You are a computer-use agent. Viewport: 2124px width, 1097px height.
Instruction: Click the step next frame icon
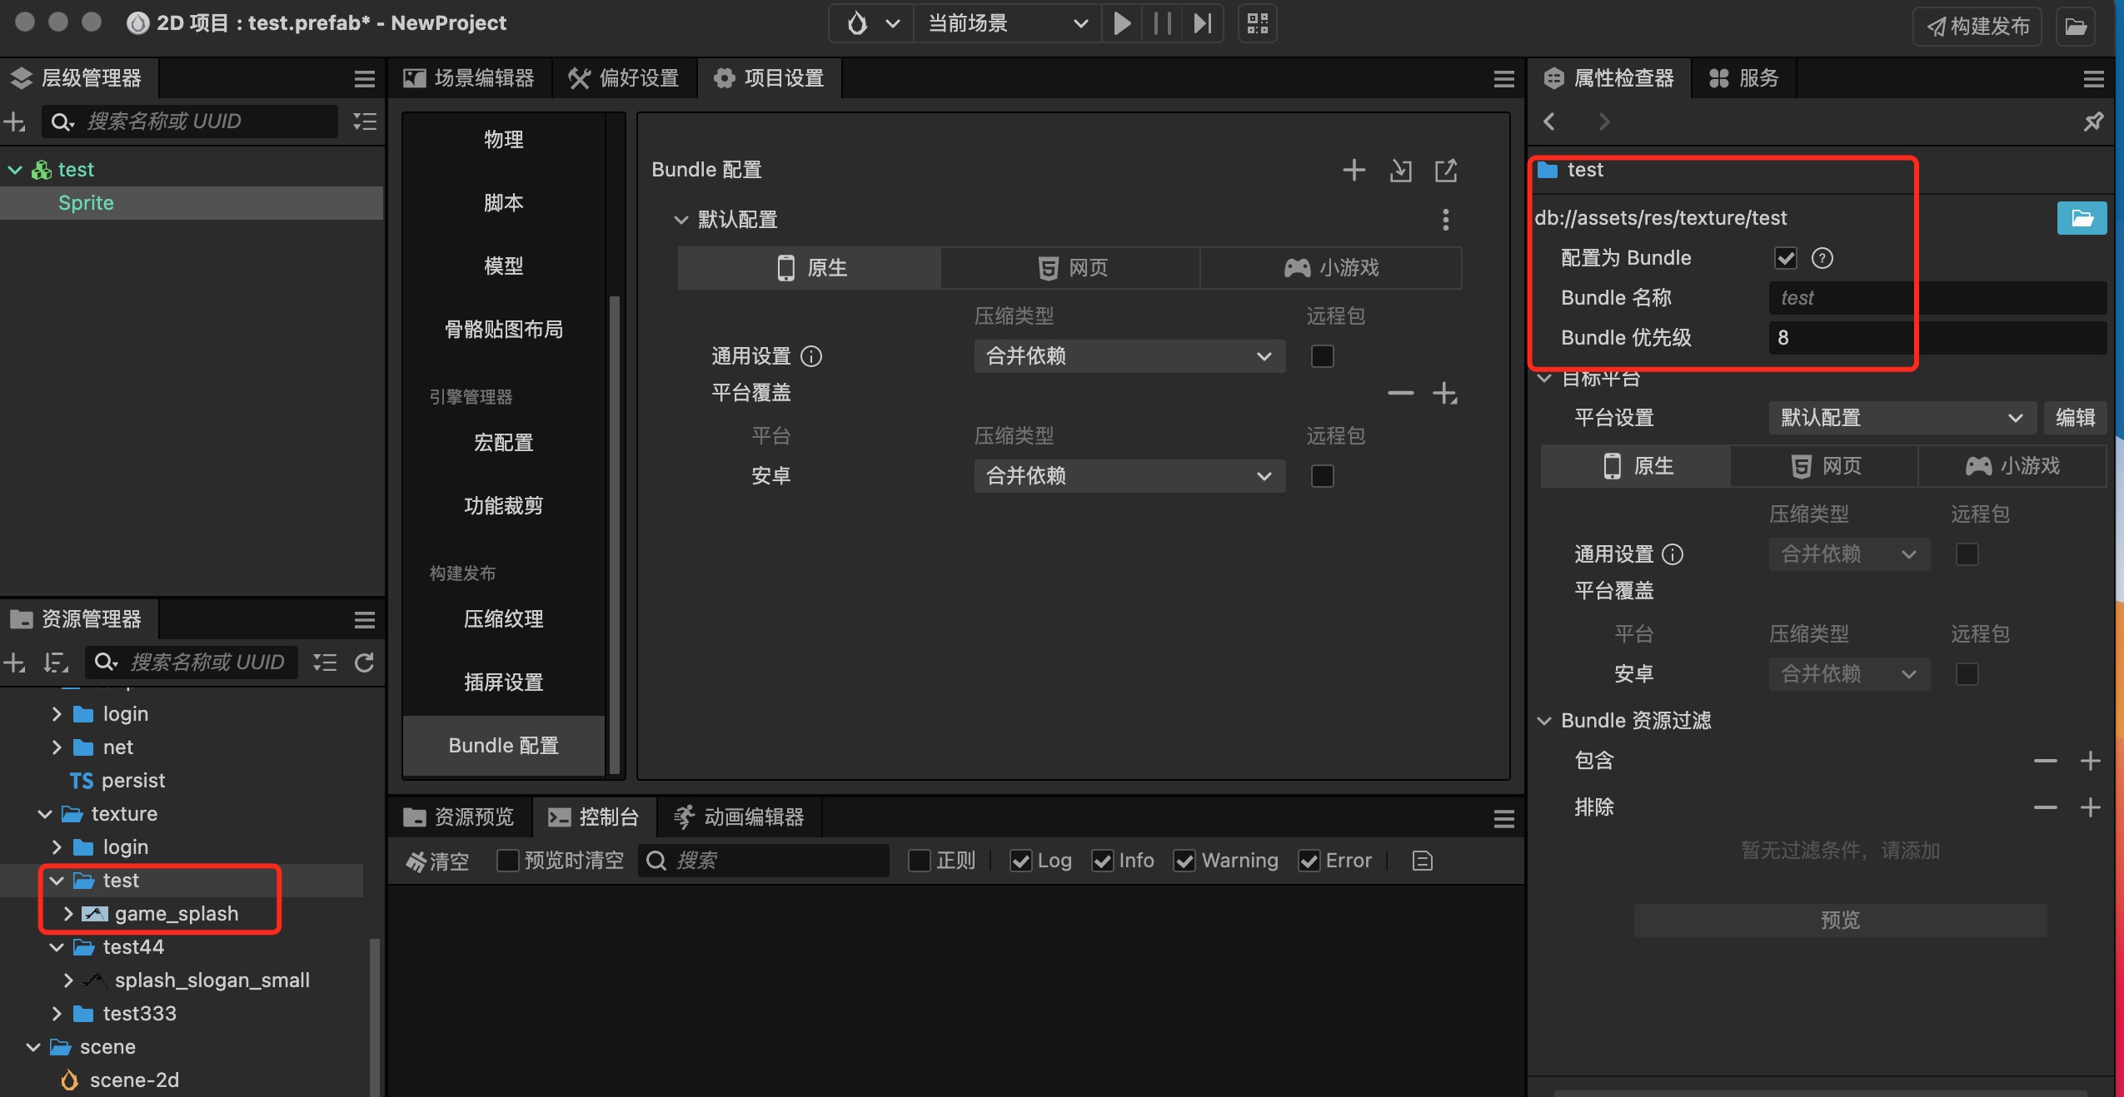pos(1202,23)
